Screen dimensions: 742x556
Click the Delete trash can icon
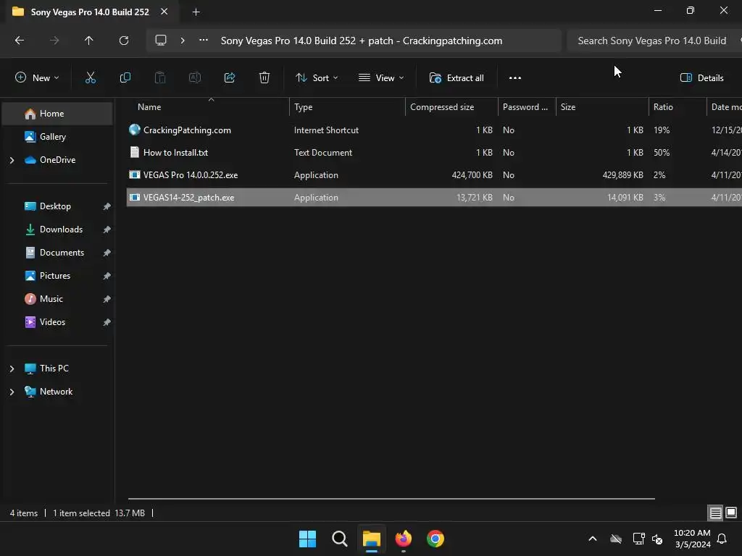tap(264, 78)
